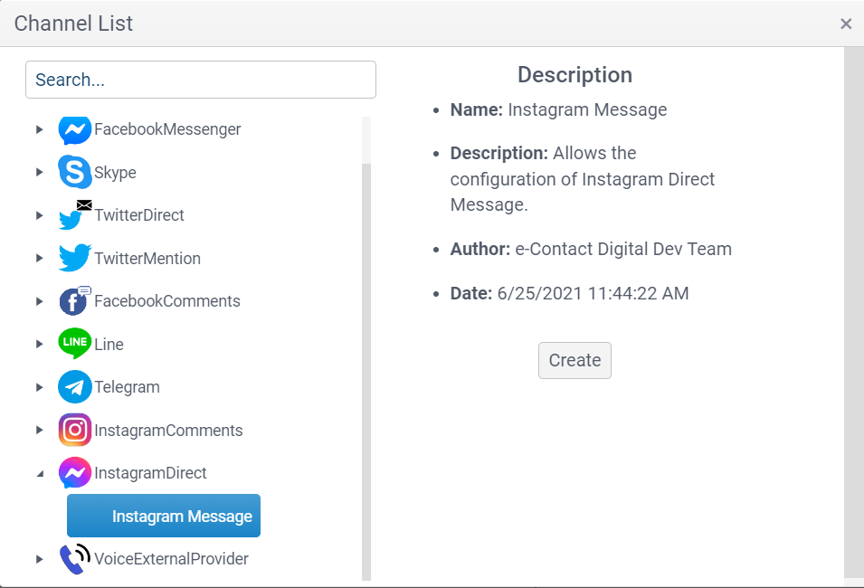Select the InstagramComments label
Viewport: 864px width, 588px height.
click(x=168, y=430)
